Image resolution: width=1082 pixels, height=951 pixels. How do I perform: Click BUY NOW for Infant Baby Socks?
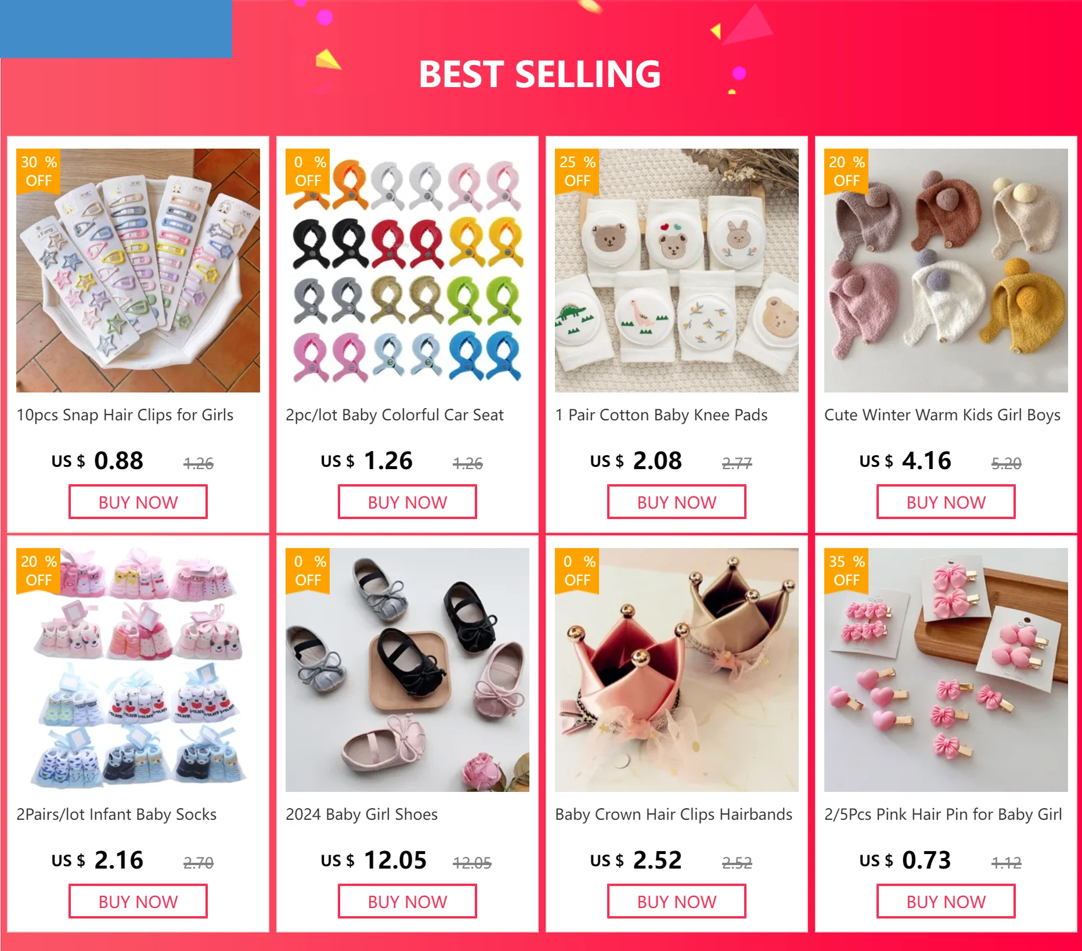138,902
